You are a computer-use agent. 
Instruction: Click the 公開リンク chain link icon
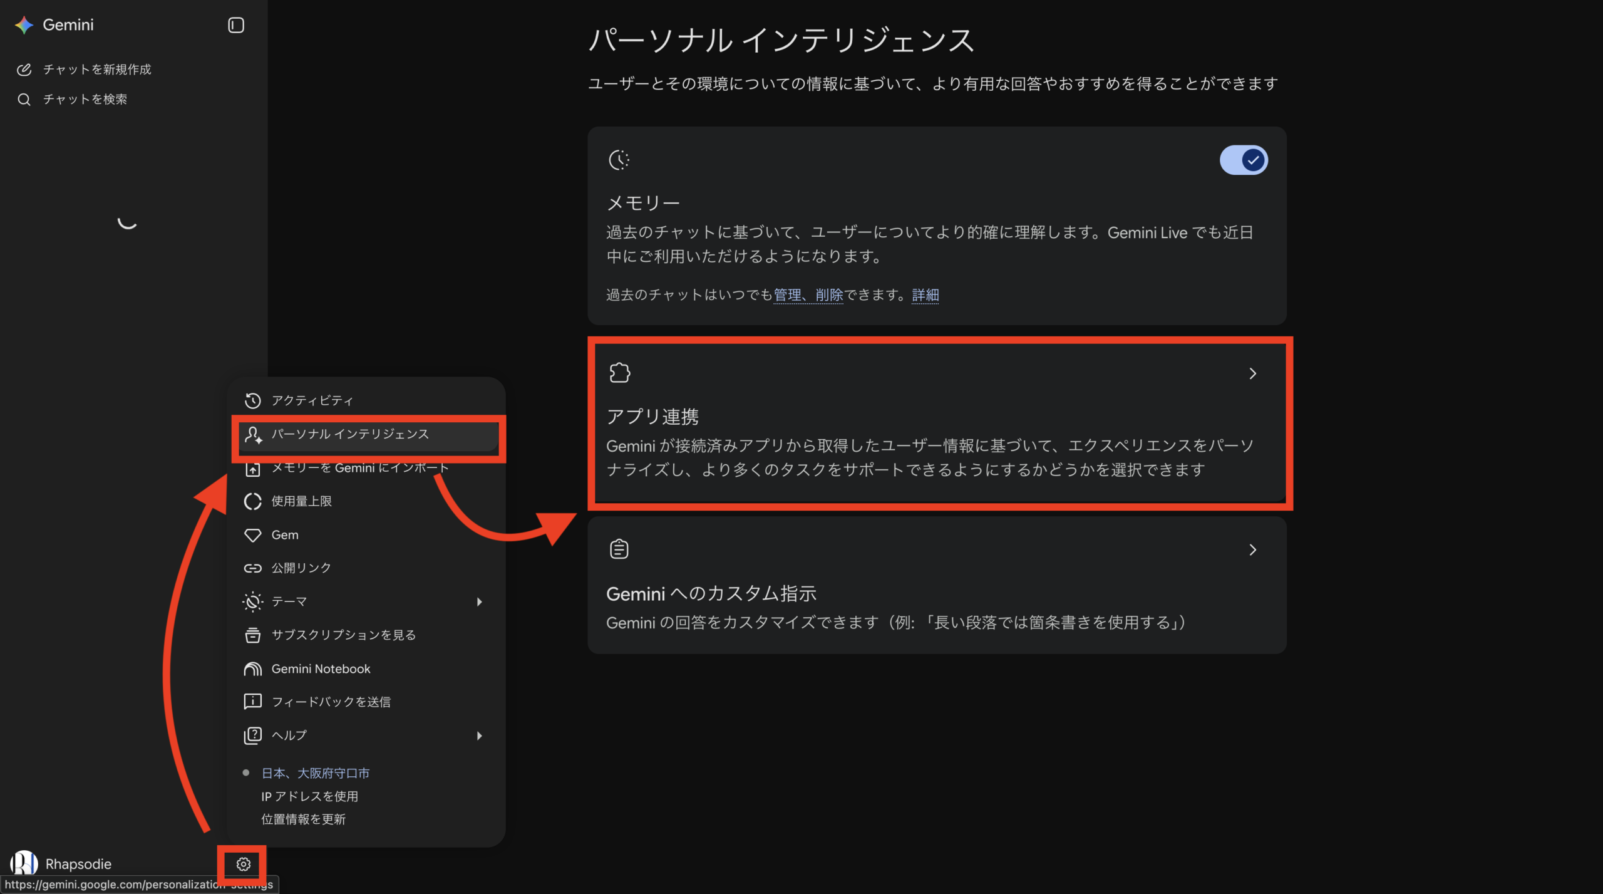253,568
